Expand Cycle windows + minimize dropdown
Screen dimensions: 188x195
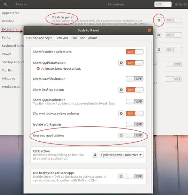tap(122, 155)
